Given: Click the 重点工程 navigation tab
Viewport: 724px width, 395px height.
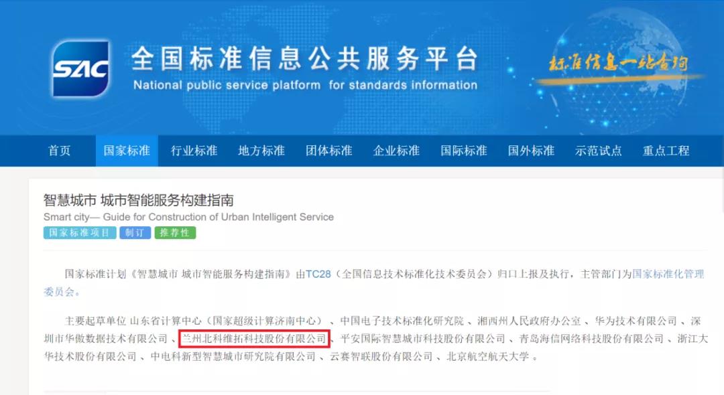Looking at the screenshot, I should coord(666,151).
